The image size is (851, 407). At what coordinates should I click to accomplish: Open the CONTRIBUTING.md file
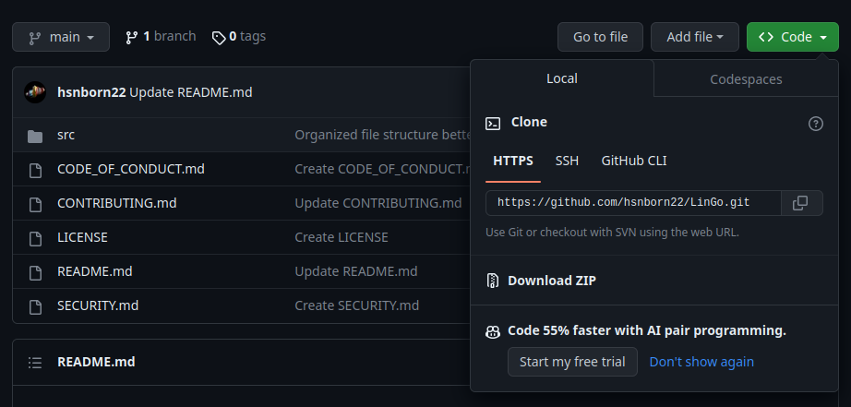tap(116, 203)
